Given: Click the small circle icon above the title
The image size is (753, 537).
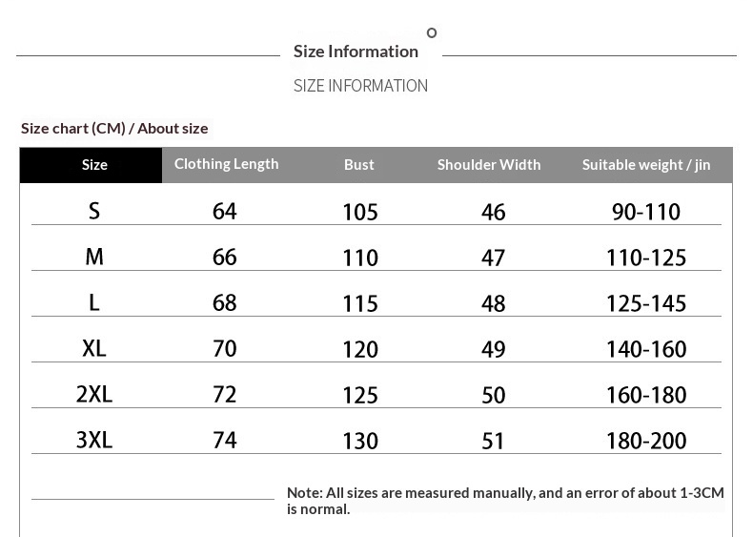Looking at the screenshot, I should [432, 32].
